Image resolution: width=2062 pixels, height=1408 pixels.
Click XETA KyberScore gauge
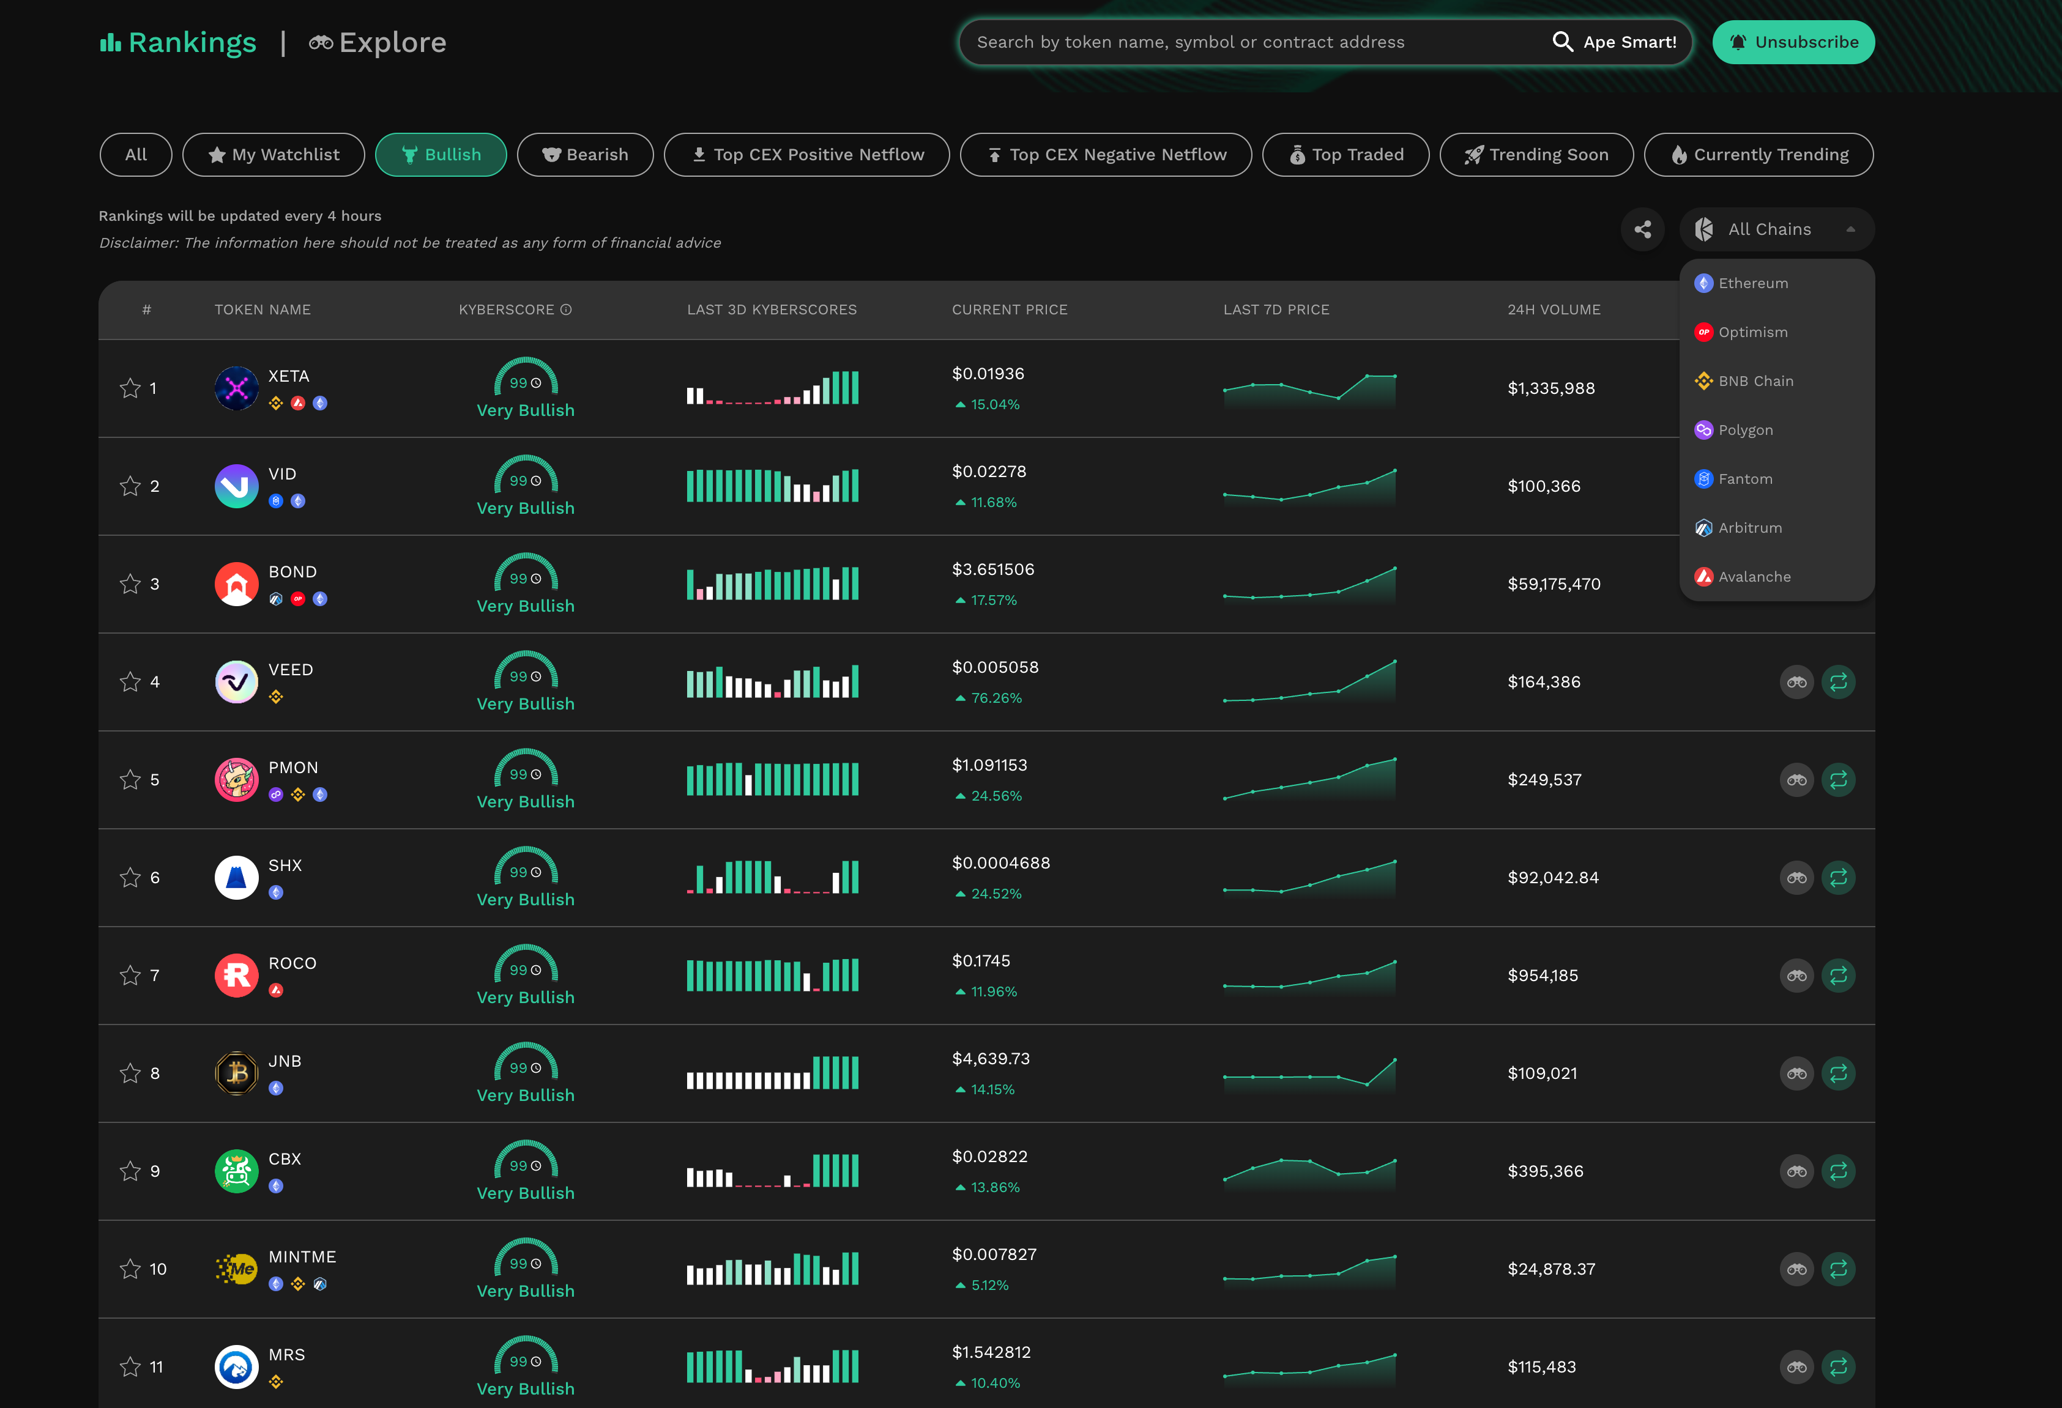[x=526, y=377]
